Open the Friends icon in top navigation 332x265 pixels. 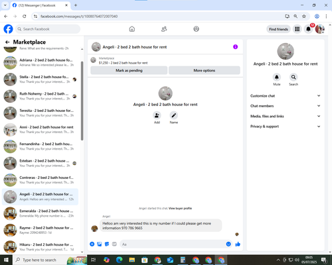point(164,29)
